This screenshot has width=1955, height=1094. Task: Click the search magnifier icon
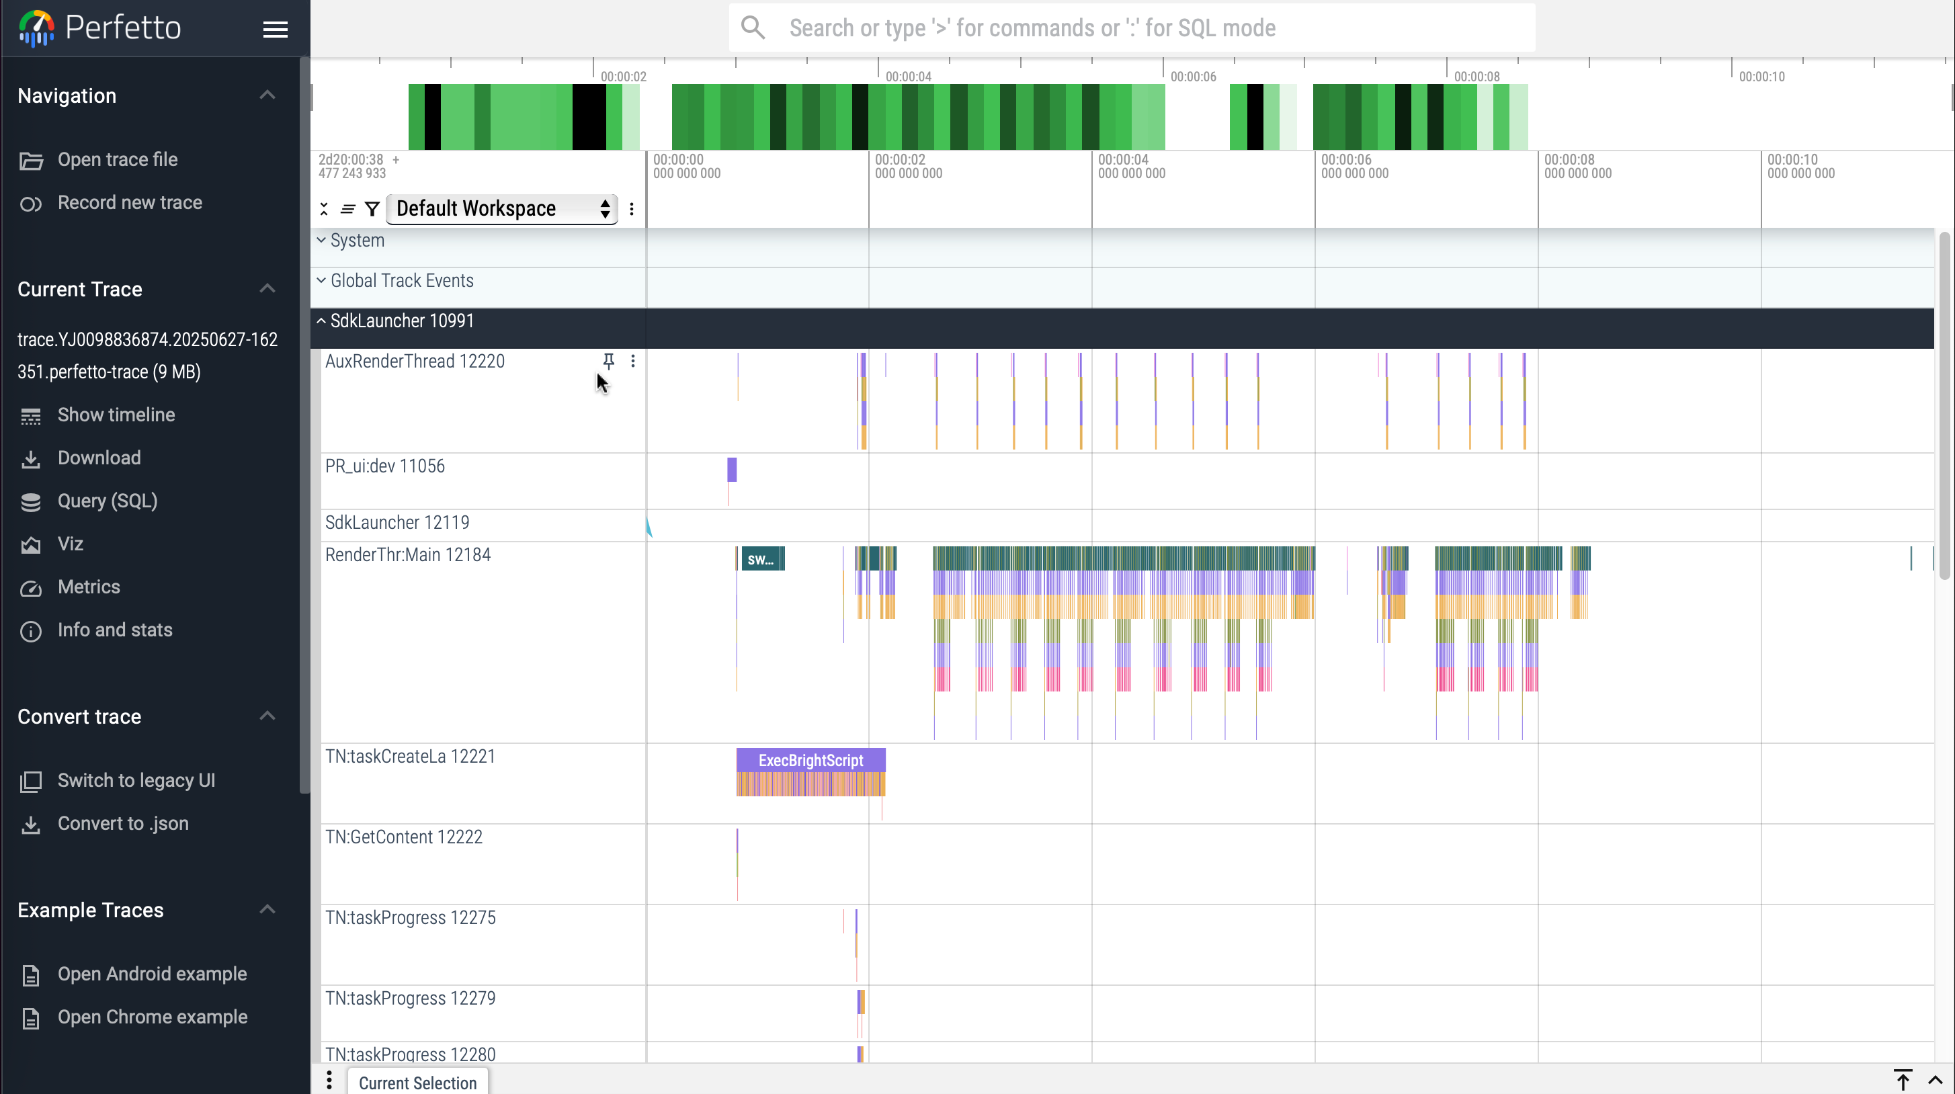[x=753, y=28]
